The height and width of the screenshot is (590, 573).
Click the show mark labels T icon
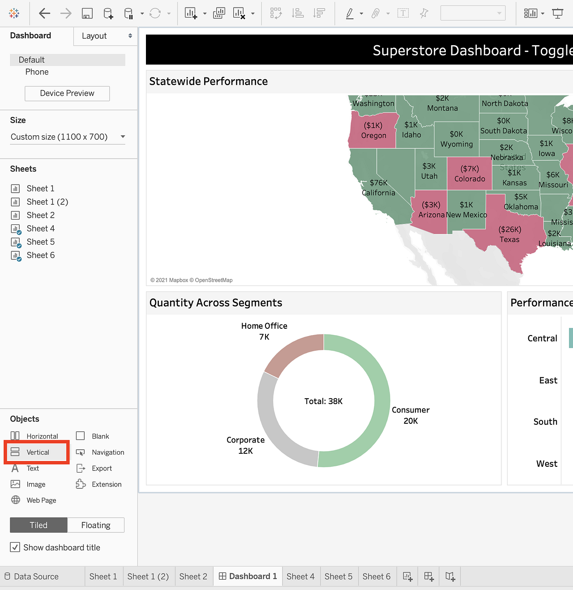pyautogui.click(x=403, y=13)
